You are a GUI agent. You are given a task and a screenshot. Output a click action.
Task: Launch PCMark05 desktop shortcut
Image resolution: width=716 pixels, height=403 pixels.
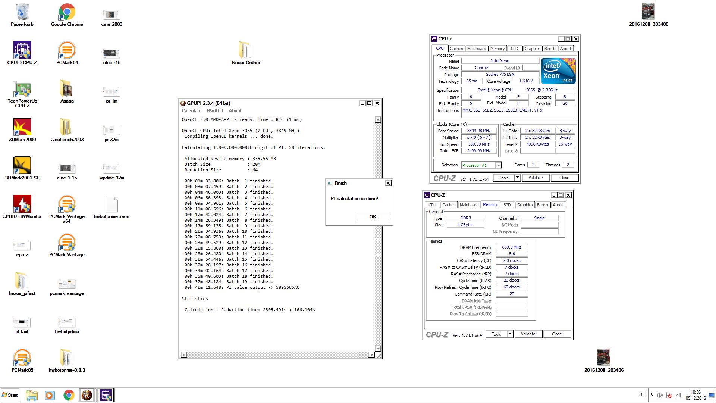[x=22, y=361]
